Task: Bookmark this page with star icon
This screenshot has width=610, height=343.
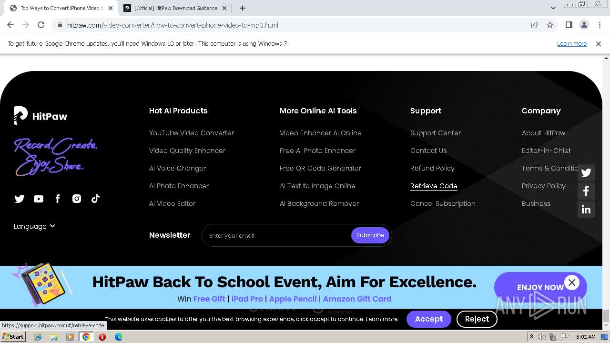Action: 550,25
